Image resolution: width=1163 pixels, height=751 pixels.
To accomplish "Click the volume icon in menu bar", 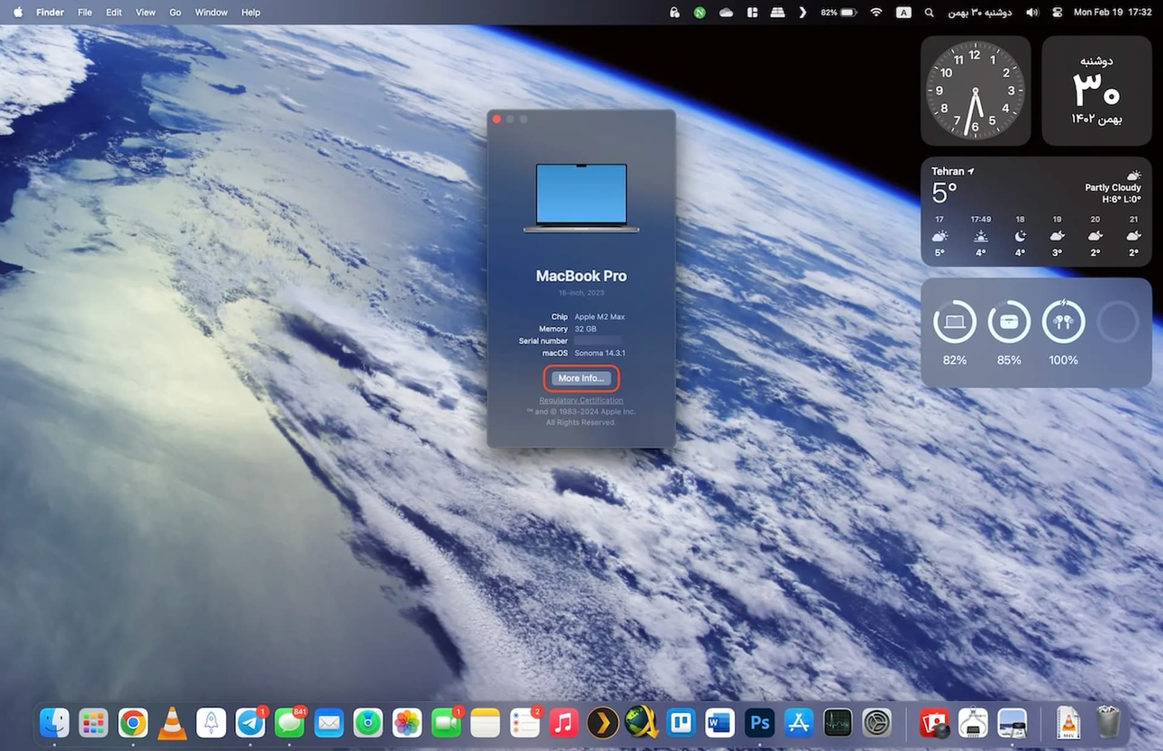I will (1032, 12).
